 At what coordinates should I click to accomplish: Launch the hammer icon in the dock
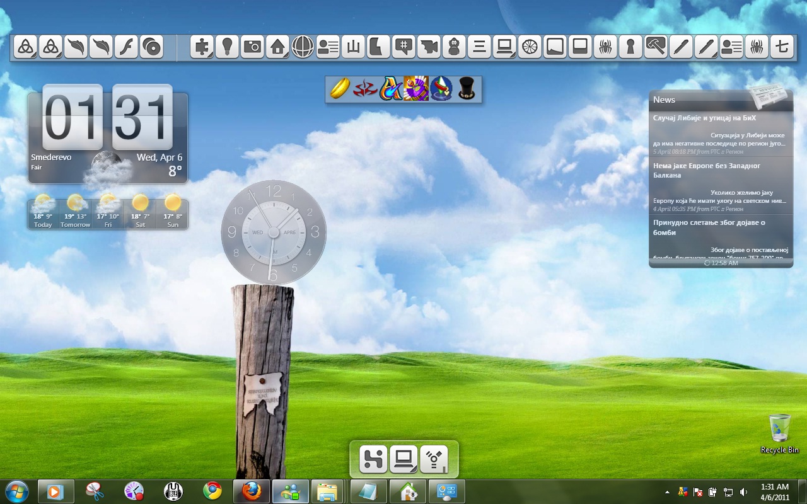pyautogui.click(x=656, y=47)
